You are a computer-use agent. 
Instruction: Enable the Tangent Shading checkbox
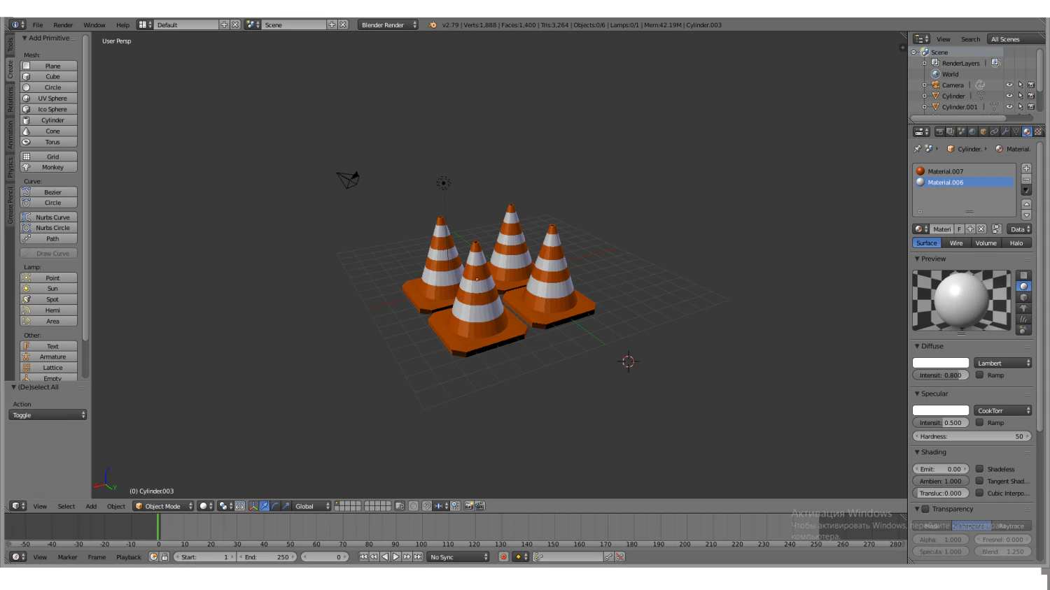pyautogui.click(x=980, y=481)
